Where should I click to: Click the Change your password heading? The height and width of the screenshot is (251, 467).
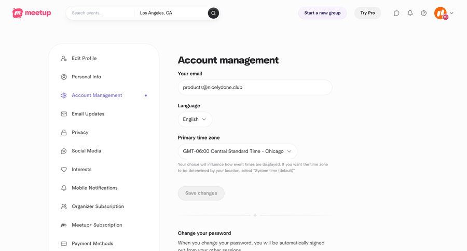pos(204,233)
